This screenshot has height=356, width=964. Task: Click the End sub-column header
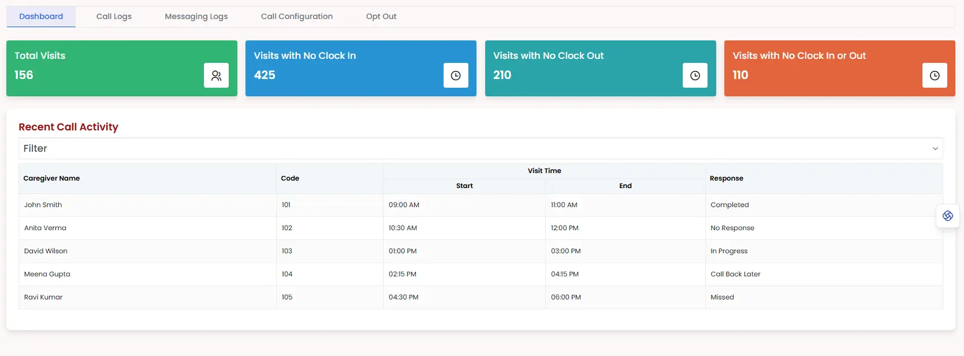click(626, 186)
